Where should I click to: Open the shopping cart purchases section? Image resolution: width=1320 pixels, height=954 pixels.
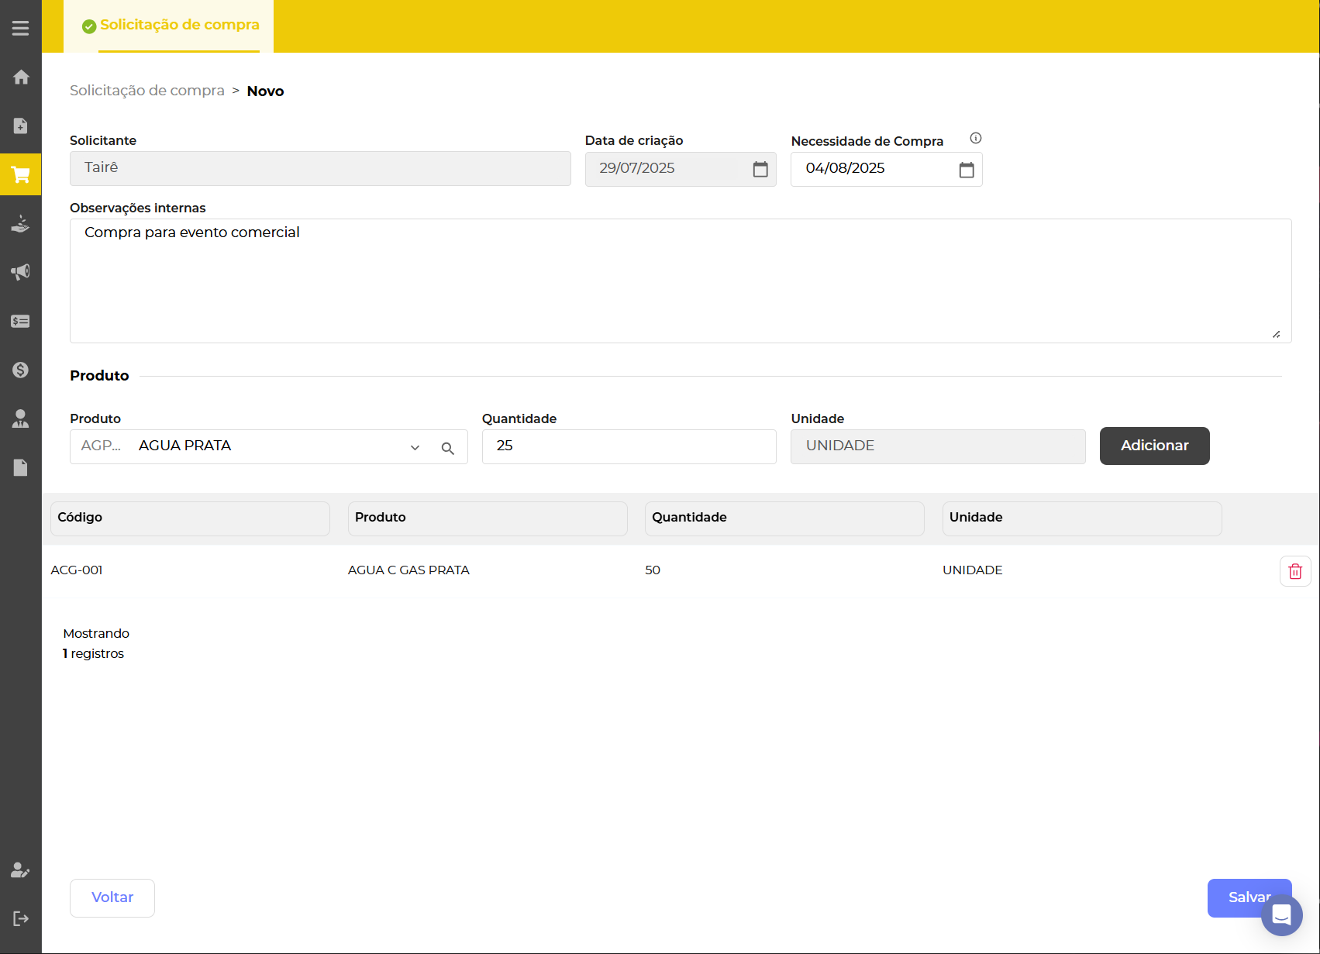pos(21,174)
